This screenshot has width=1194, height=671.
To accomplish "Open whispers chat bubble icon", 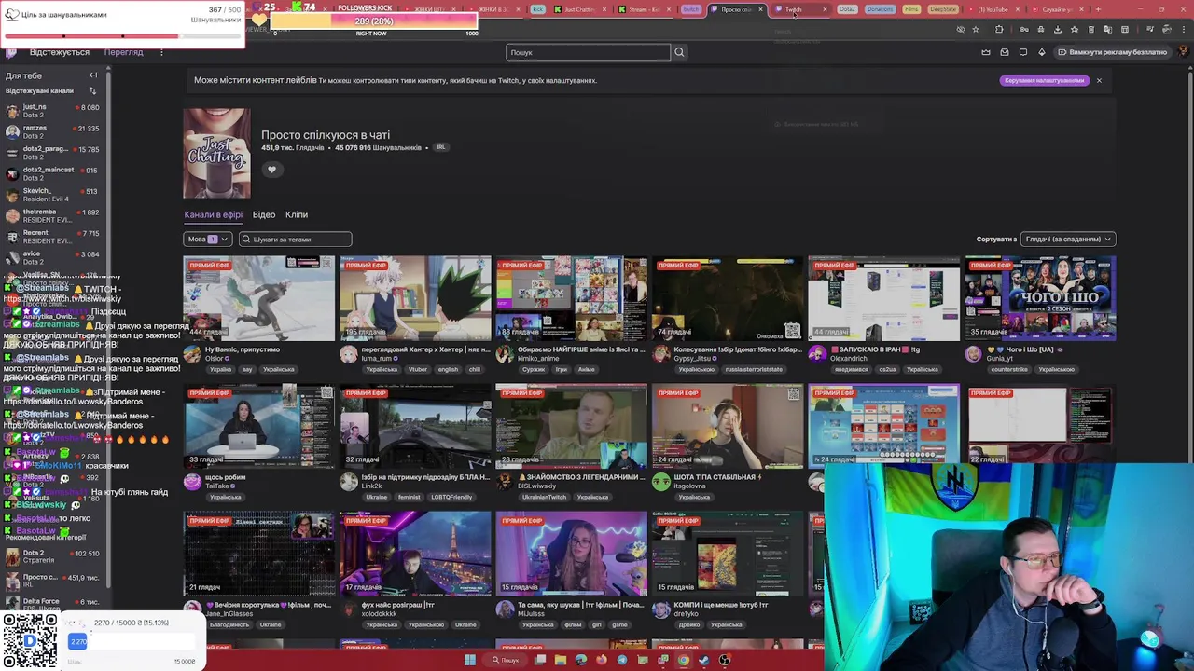I will 1023,52.
